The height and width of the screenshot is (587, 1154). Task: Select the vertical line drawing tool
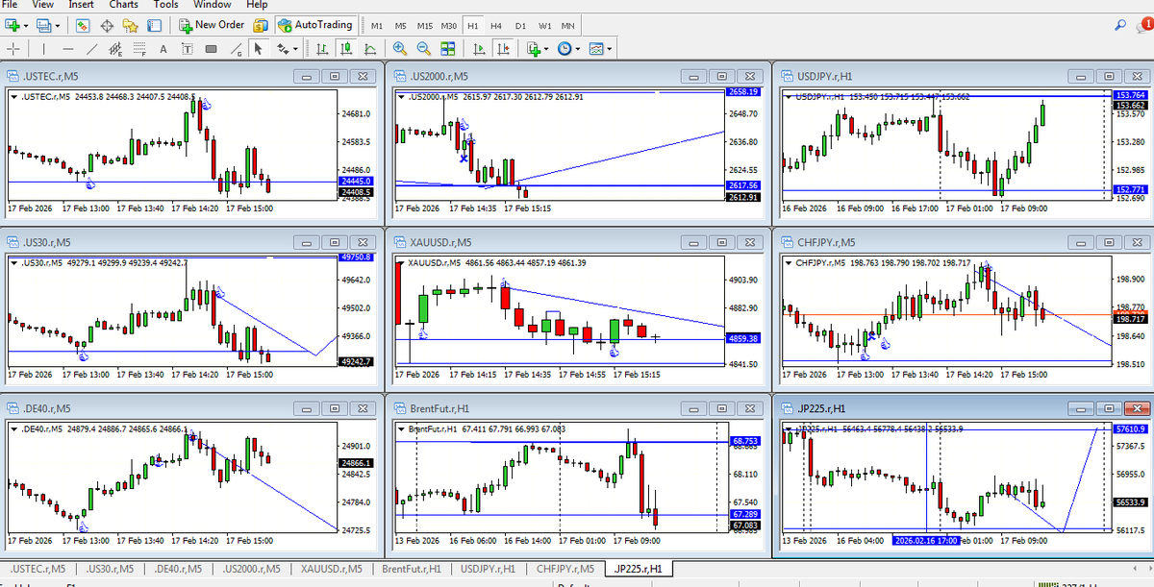pos(43,49)
